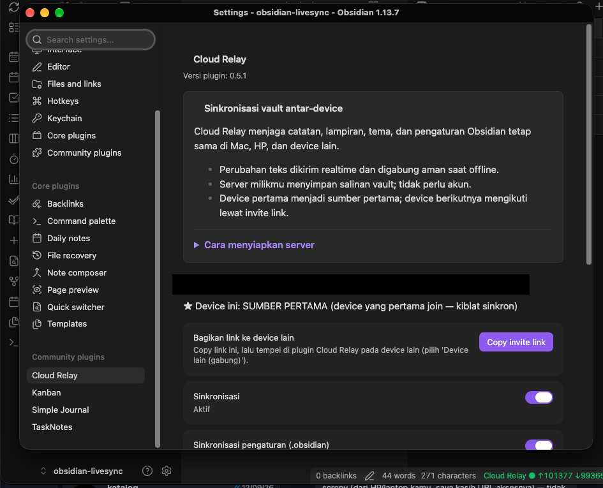The height and width of the screenshot is (488, 603).
Task: Open the dotted calendar icon in the ribbon
Action: [x=14, y=57]
